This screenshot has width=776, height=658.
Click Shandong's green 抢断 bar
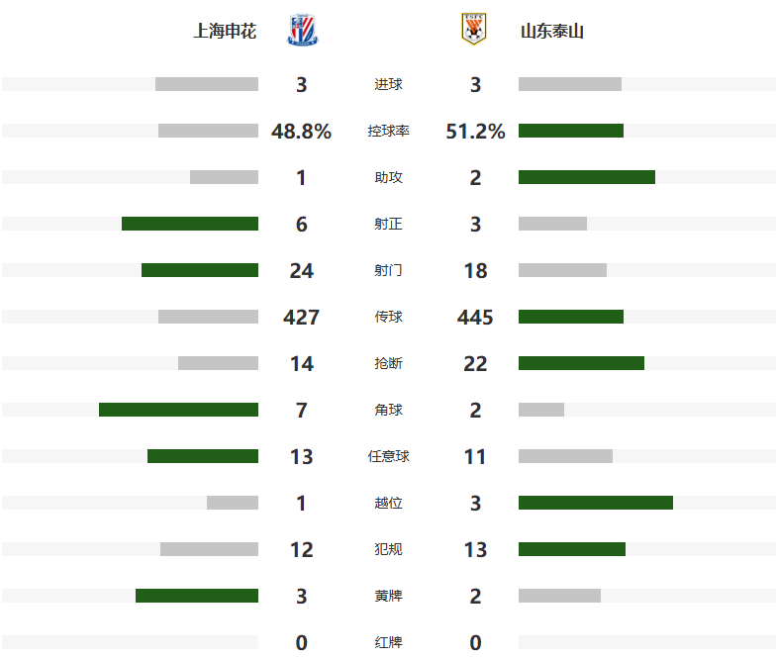pos(582,363)
